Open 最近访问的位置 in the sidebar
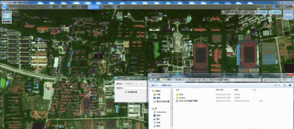The width and height of the screenshot is (294, 129). [161, 102]
